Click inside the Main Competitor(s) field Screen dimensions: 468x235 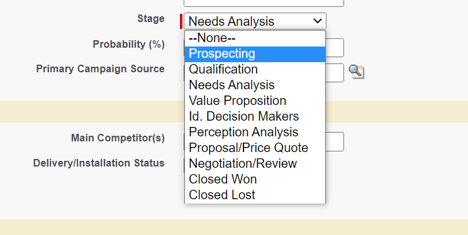click(335, 141)
